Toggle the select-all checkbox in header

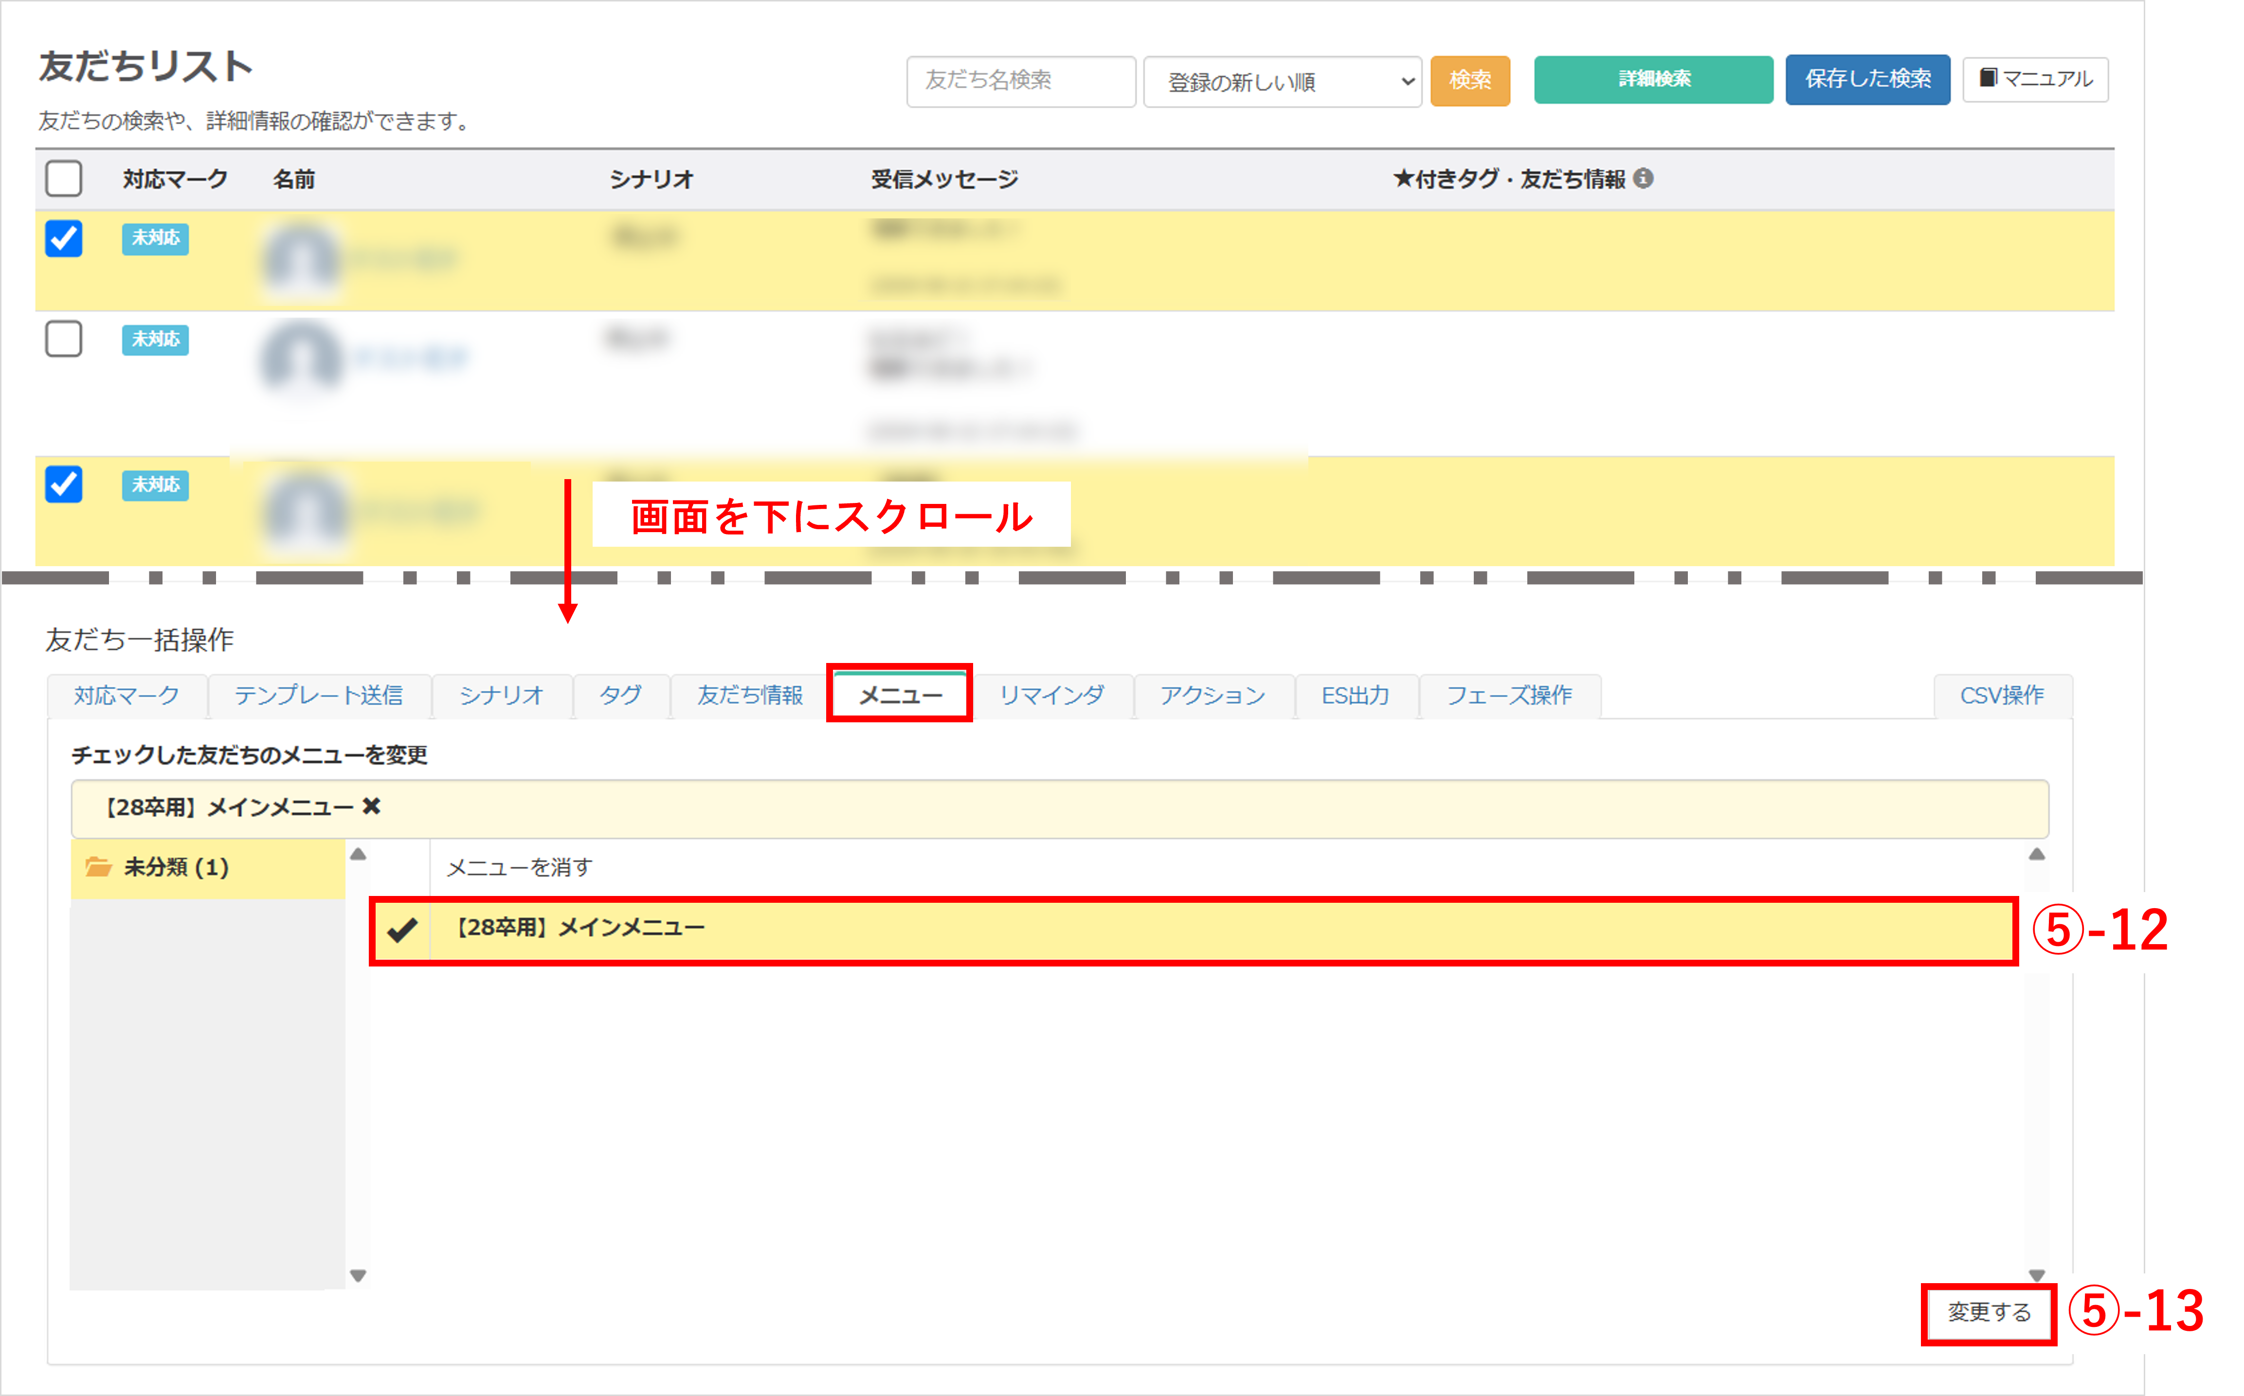[64, 178]
